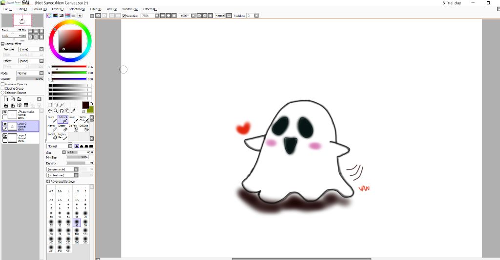
Task: Select the Bucket tool
Action: [52, 136]
